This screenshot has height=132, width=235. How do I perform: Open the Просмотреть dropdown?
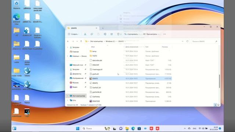152,34
